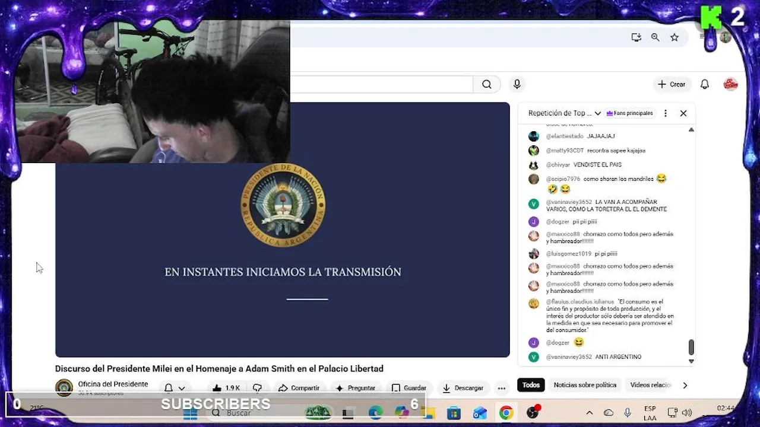Image resolution: width=760 pixels, height=427 pixels.
Task: Select the Noticias sobre política chip
Action: [585, 385]
